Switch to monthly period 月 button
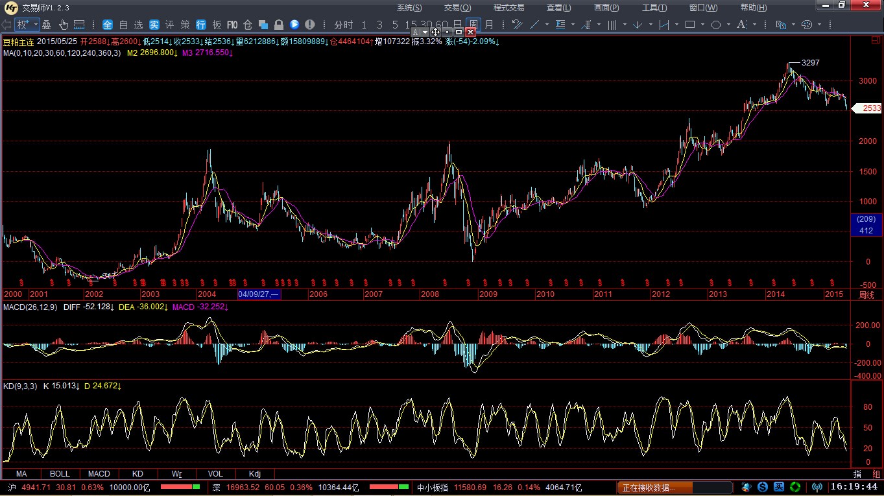 [489, 25]
